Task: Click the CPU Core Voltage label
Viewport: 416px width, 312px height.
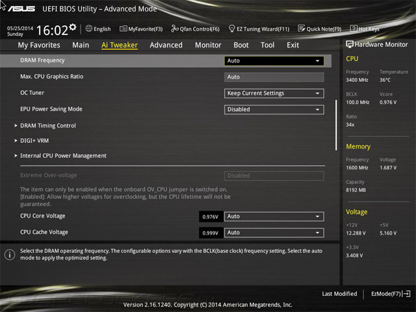Action: click(x=43, y=216)
